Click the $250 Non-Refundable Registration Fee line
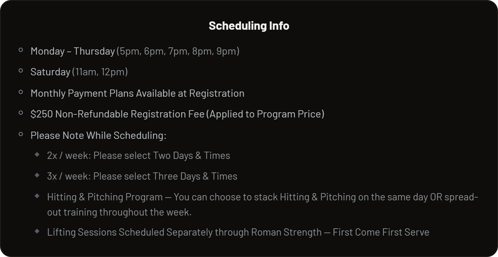This screenshot has width=498, height=257. (x=177, y=114)
